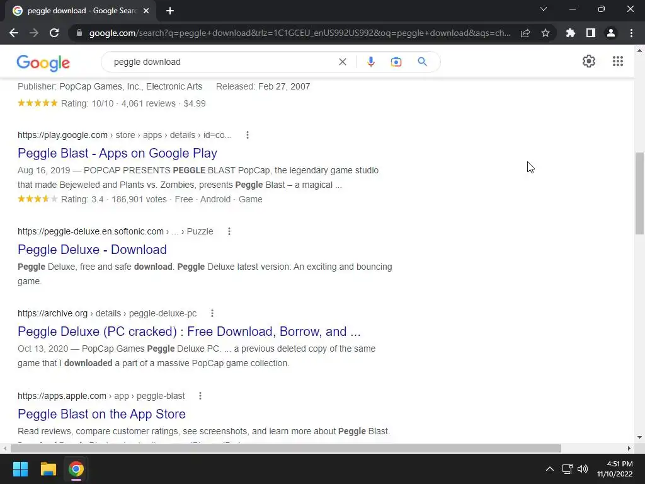Screen dimensions: 645x484
Task: Reload the current page
Action: pos(54,33)
